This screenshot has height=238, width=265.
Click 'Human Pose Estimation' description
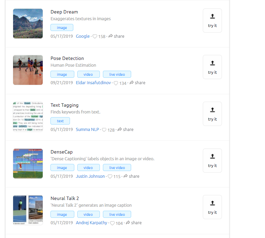click(73, 65)
